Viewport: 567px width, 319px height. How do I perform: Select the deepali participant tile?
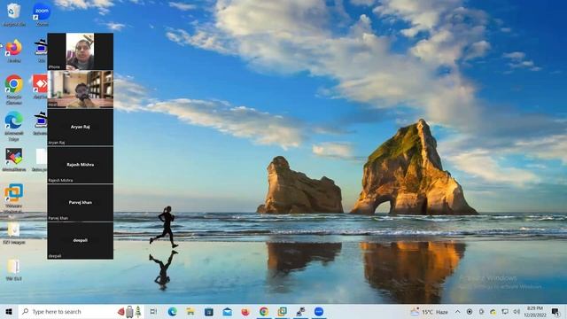pos(81,240)
